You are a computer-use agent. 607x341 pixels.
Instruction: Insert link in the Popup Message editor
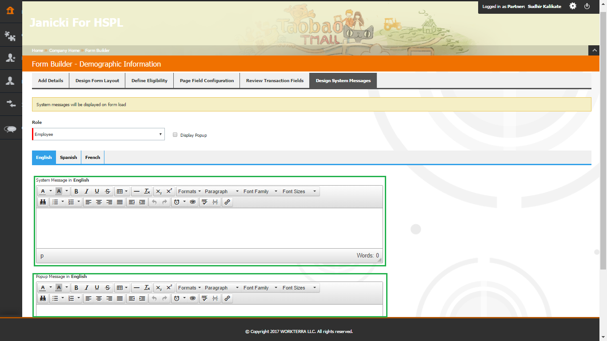(227, 298)
